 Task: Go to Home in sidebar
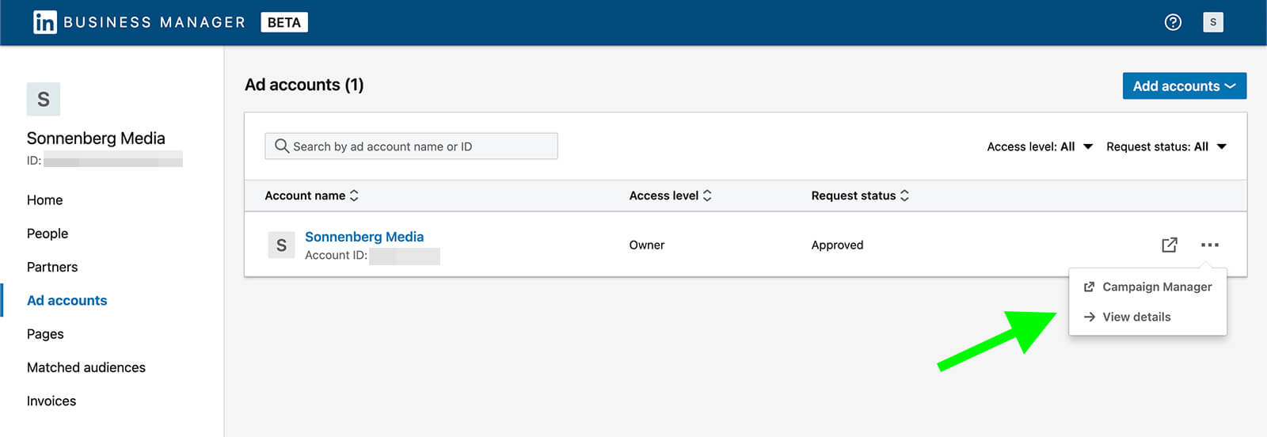point(44,200)
